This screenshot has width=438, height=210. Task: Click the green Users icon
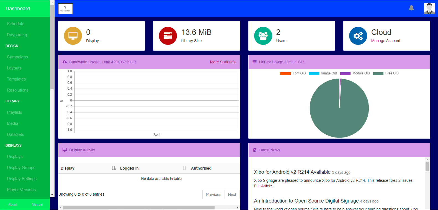coord(263,36)
